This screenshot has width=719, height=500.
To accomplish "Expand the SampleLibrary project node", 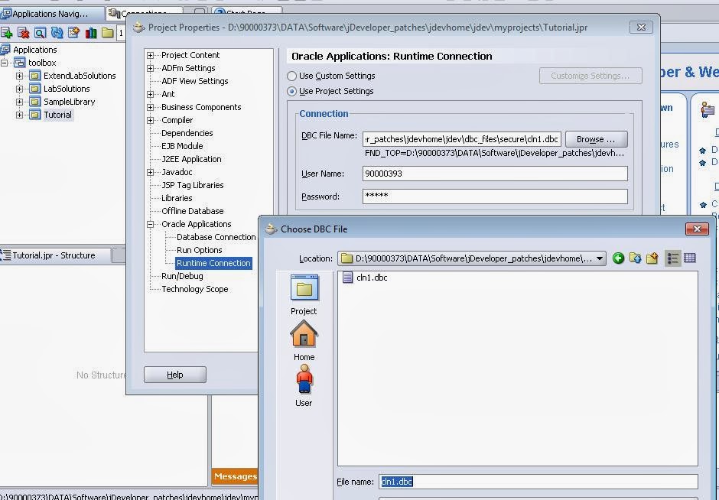I will 19,102.
